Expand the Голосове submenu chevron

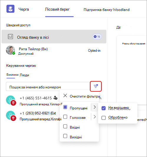pos(95,117)
